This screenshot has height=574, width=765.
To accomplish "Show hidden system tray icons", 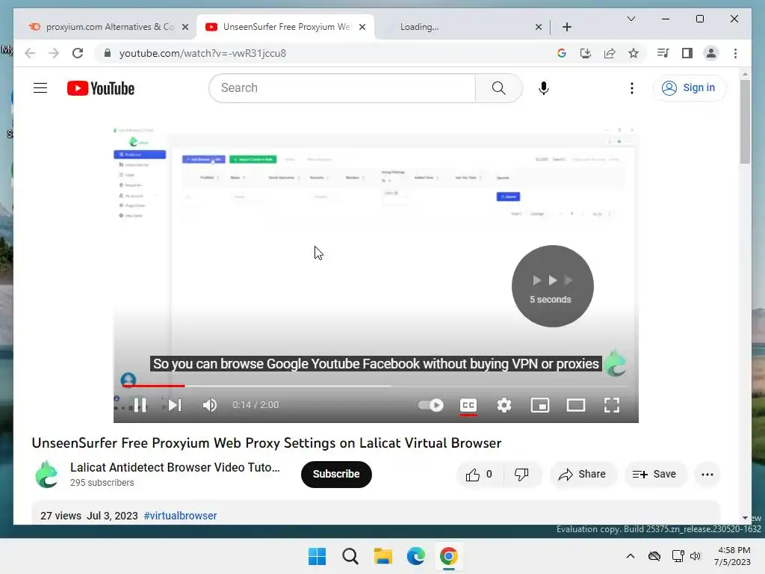I will click(x=631, y=556).
